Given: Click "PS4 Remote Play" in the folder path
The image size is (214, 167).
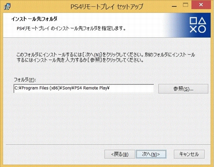Looking at the screenshot, I should [x=96, y=88].
